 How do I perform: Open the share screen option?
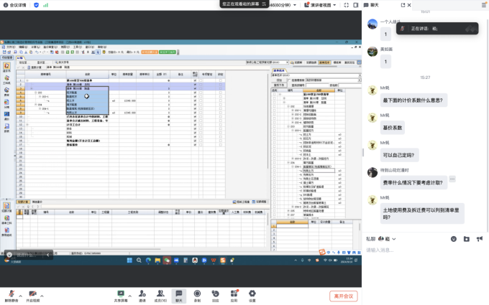click(x=121, y=296)
